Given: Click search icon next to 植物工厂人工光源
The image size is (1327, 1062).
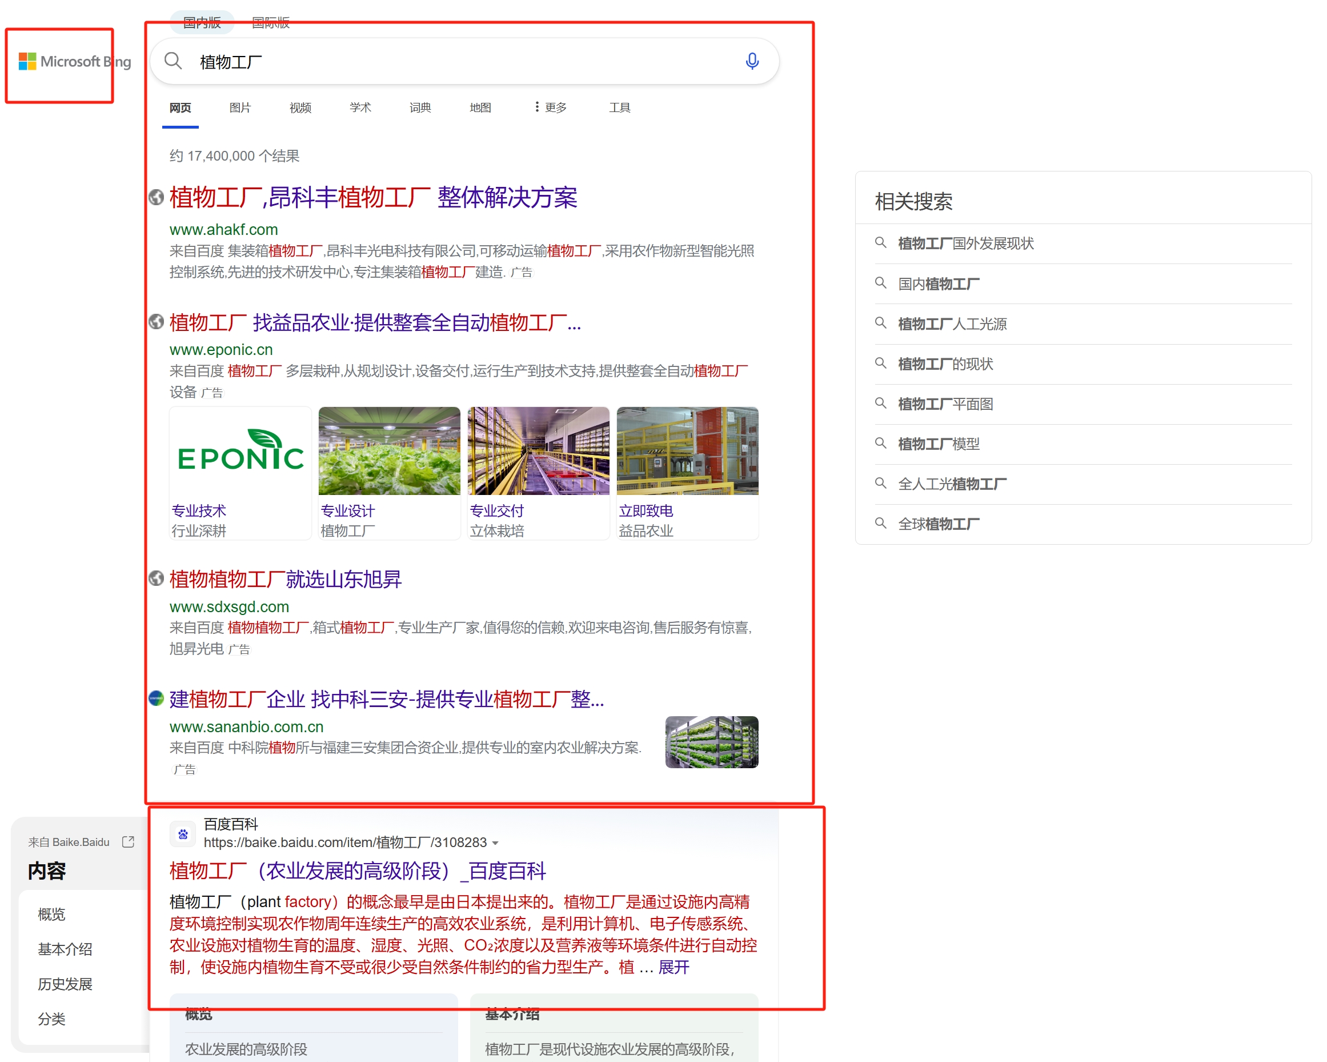Looking at the screenshot, I should pos(881,323).
